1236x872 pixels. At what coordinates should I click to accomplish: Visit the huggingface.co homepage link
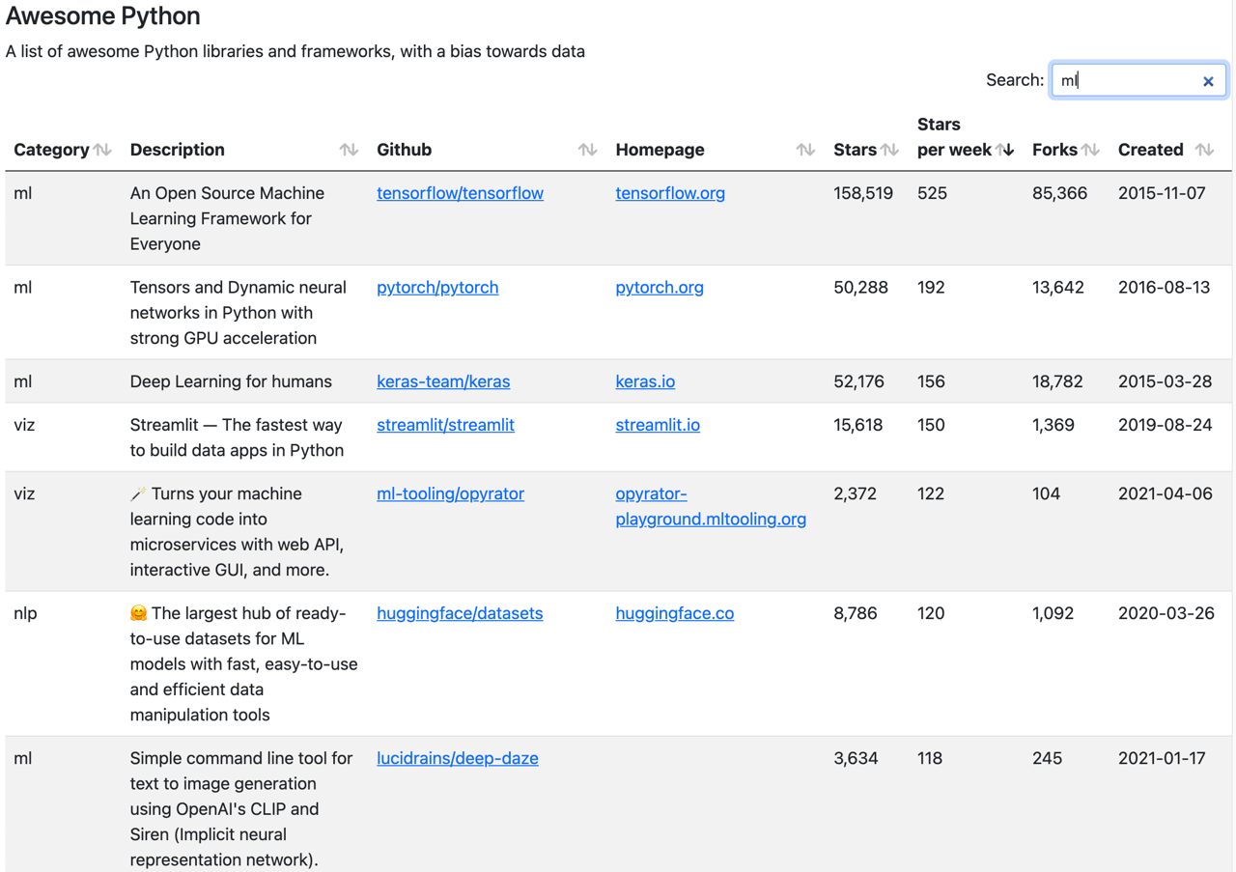674,613
